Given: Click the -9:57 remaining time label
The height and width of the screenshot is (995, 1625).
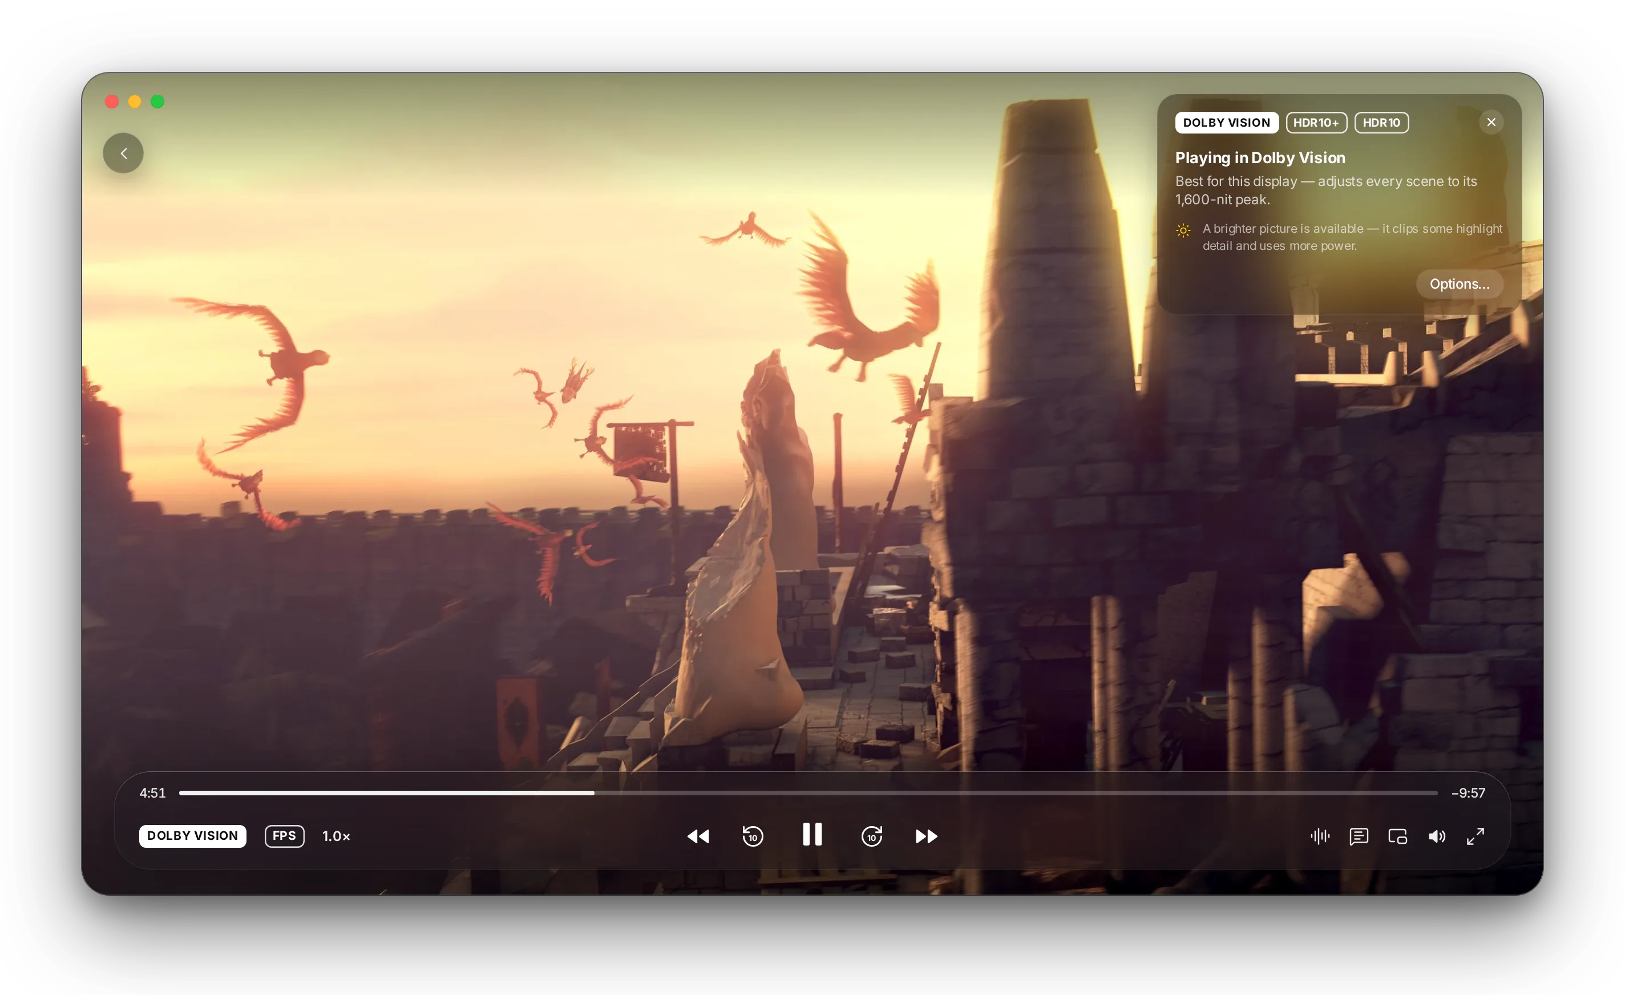Looking at the screenshot, I should coord(1468,792).
